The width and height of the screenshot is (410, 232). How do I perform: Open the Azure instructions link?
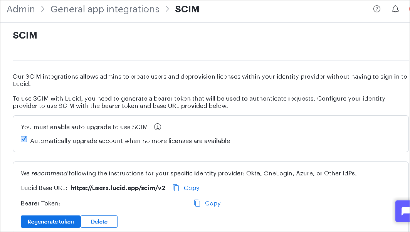(x=304, y=173)
